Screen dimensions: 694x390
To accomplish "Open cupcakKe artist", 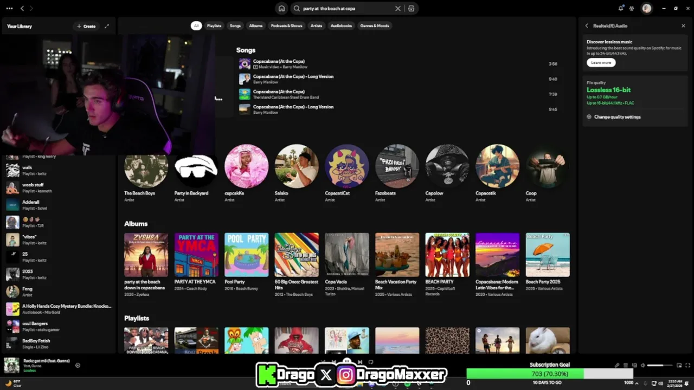I will [x=246, y=173].
